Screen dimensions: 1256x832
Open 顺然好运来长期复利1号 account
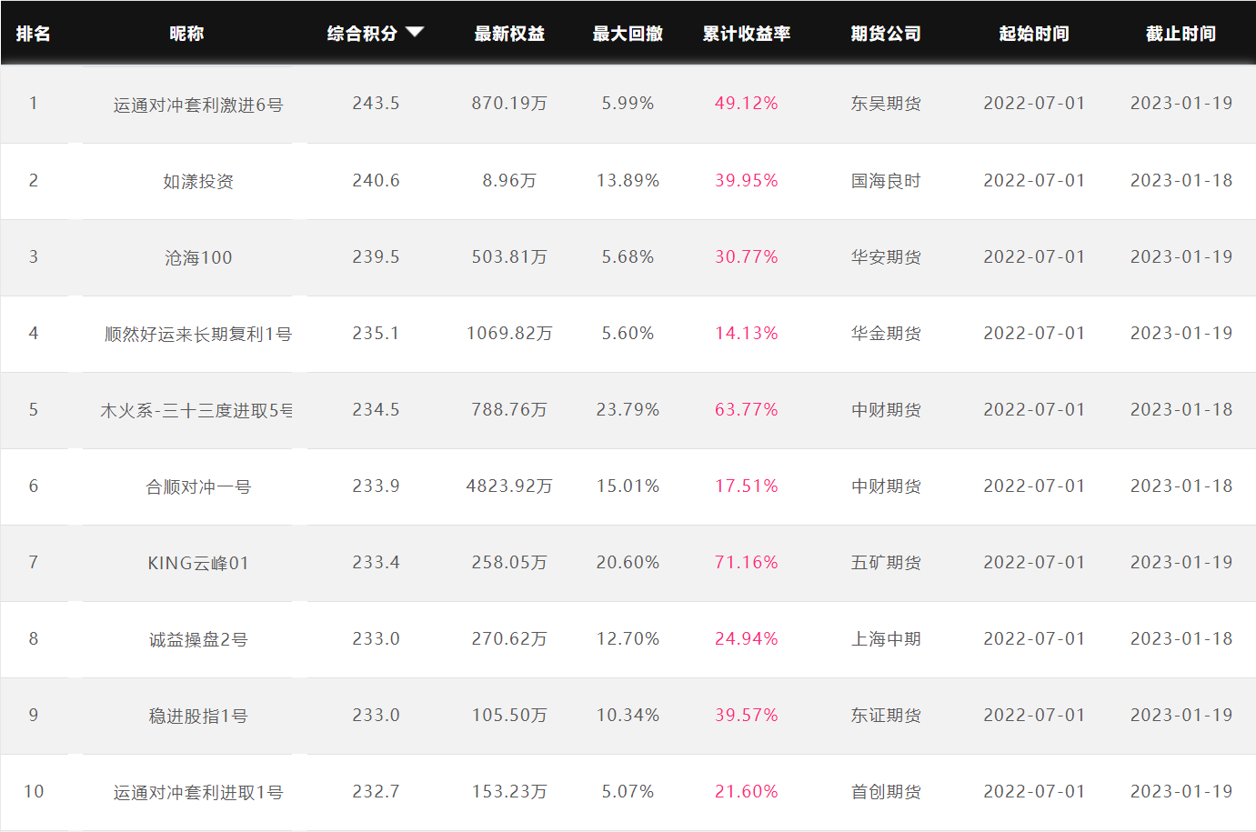(198, 334)
